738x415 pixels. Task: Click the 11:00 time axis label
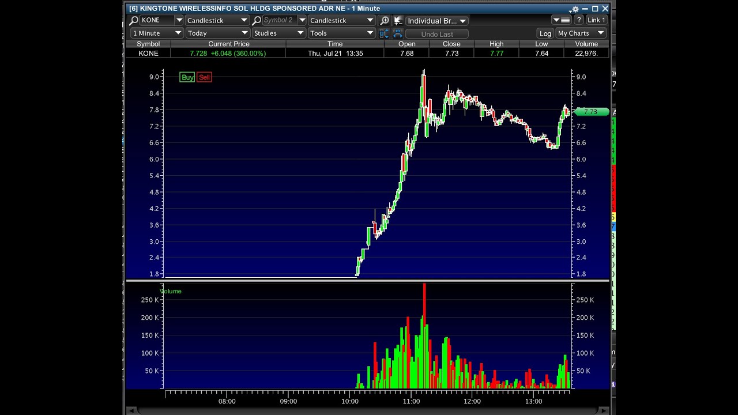(411, 401)
